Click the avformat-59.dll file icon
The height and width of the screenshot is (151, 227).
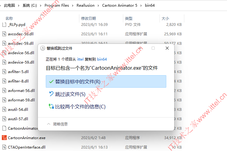coord(4,100)
